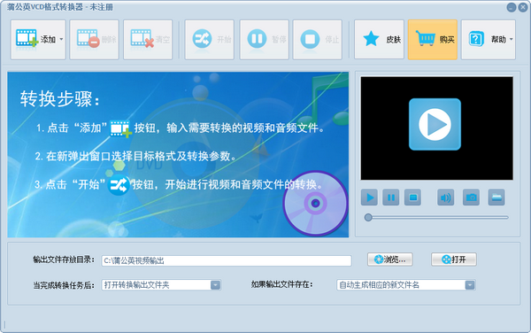Play video in the preview player
Viewport: 531px width, 333px height.
point(369,197)
